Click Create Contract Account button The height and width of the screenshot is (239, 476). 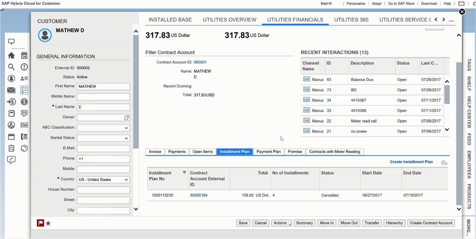click(431, 223)
